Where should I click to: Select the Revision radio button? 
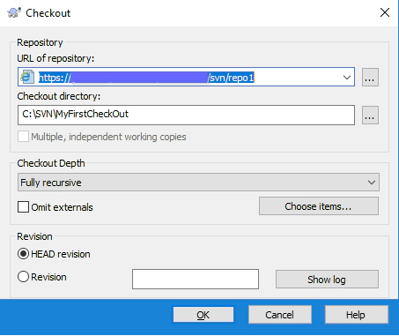(23, 277)
